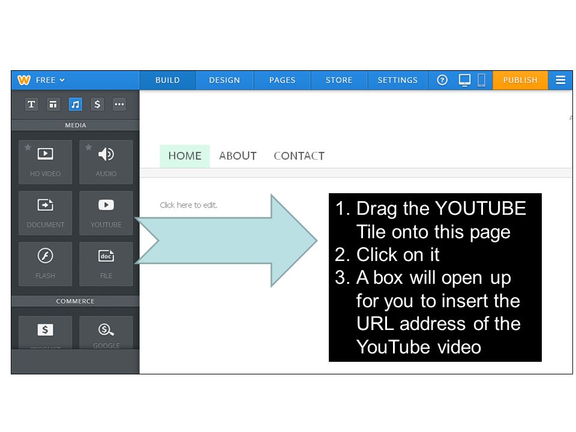Click the CONTACT navigation link

pos(299,156)
